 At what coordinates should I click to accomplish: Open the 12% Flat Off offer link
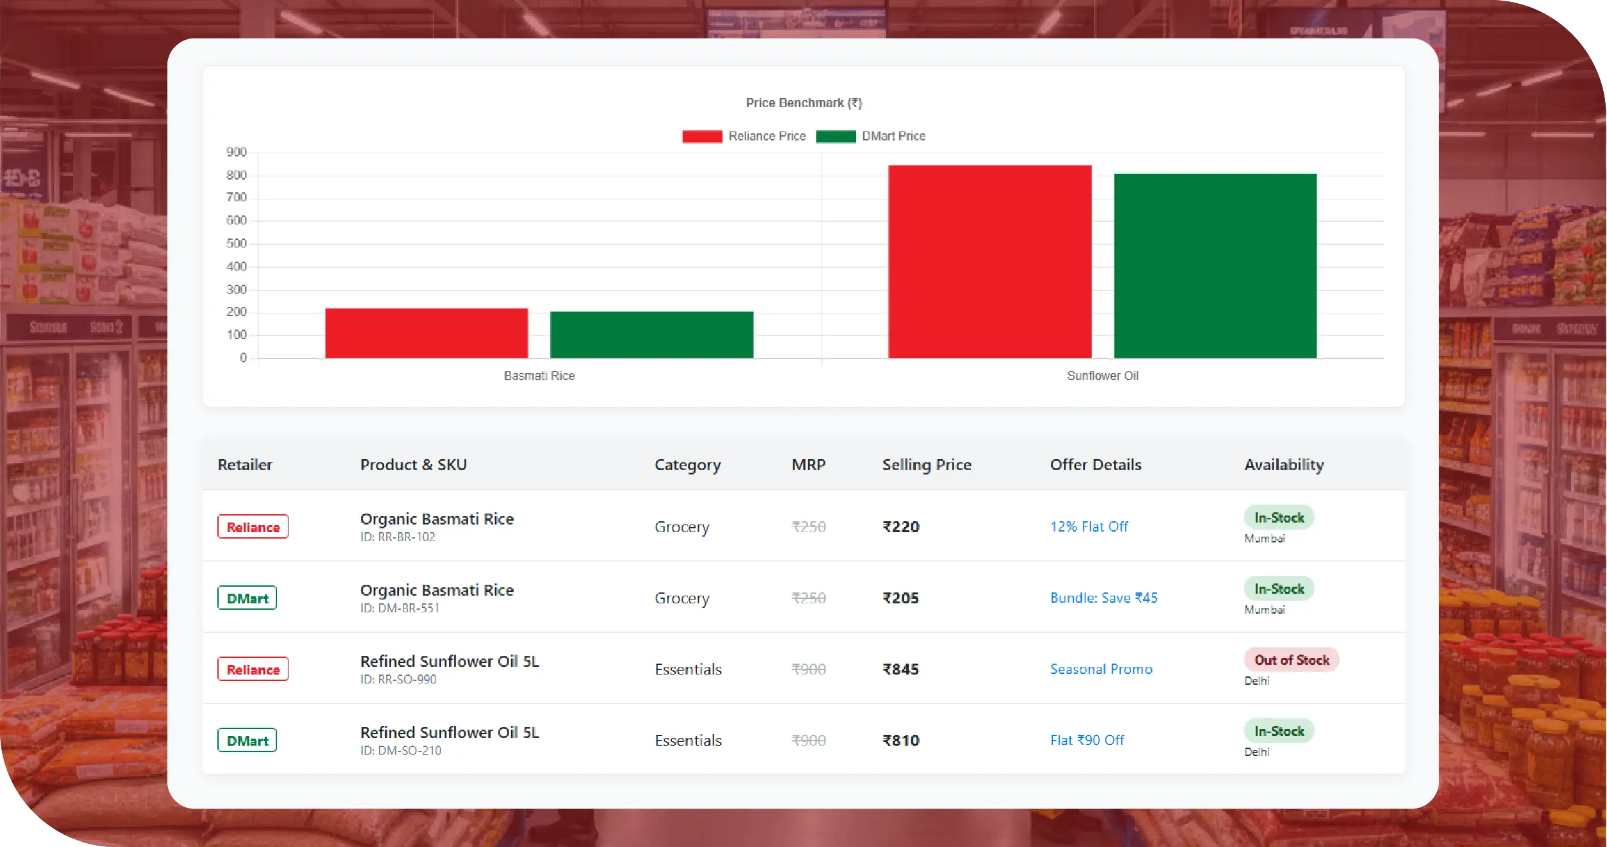pos(1088,526)
